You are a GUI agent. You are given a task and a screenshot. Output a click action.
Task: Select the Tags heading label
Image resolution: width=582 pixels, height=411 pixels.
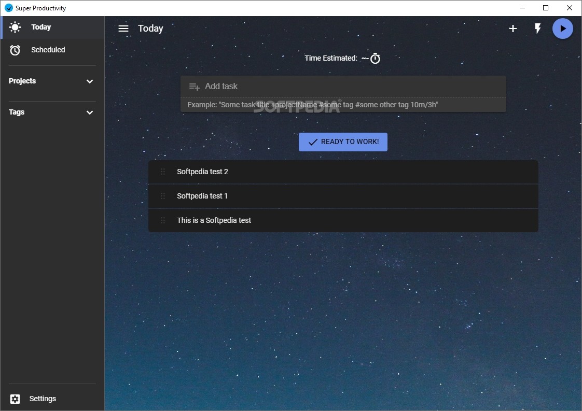(x=17, y=112)
